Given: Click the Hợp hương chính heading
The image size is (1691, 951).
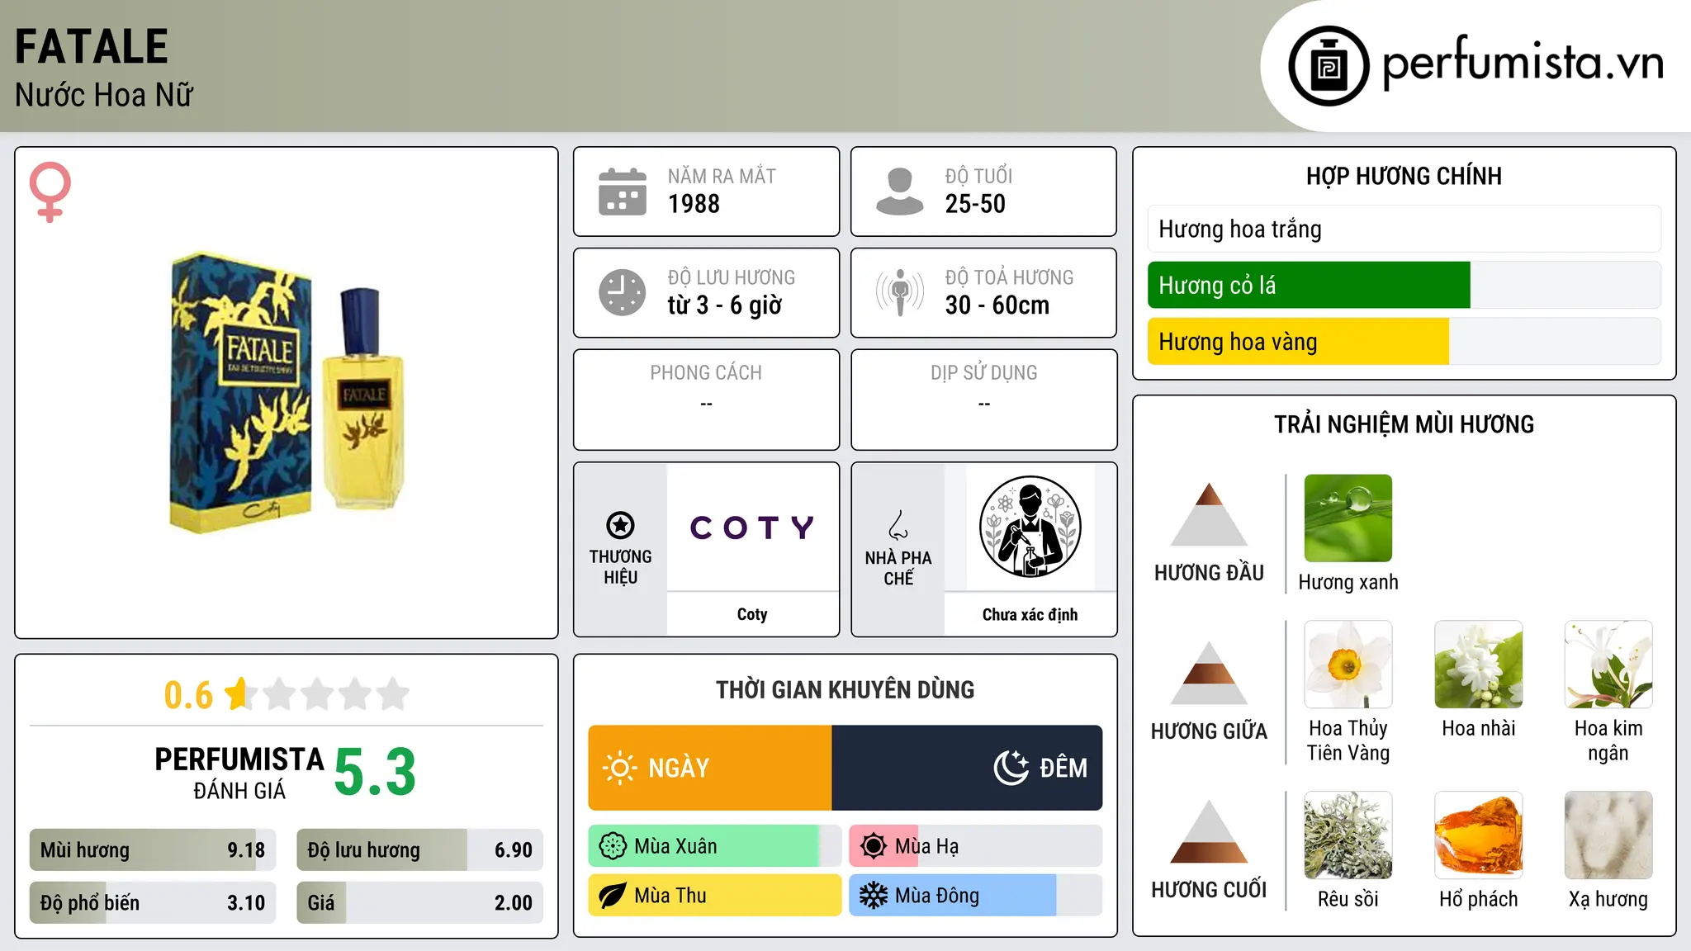Looking at the screenshot, I should point(1404,176).
